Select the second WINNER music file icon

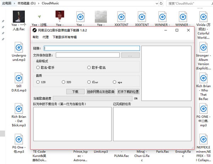pyautogui.click(x=183, y=17)
